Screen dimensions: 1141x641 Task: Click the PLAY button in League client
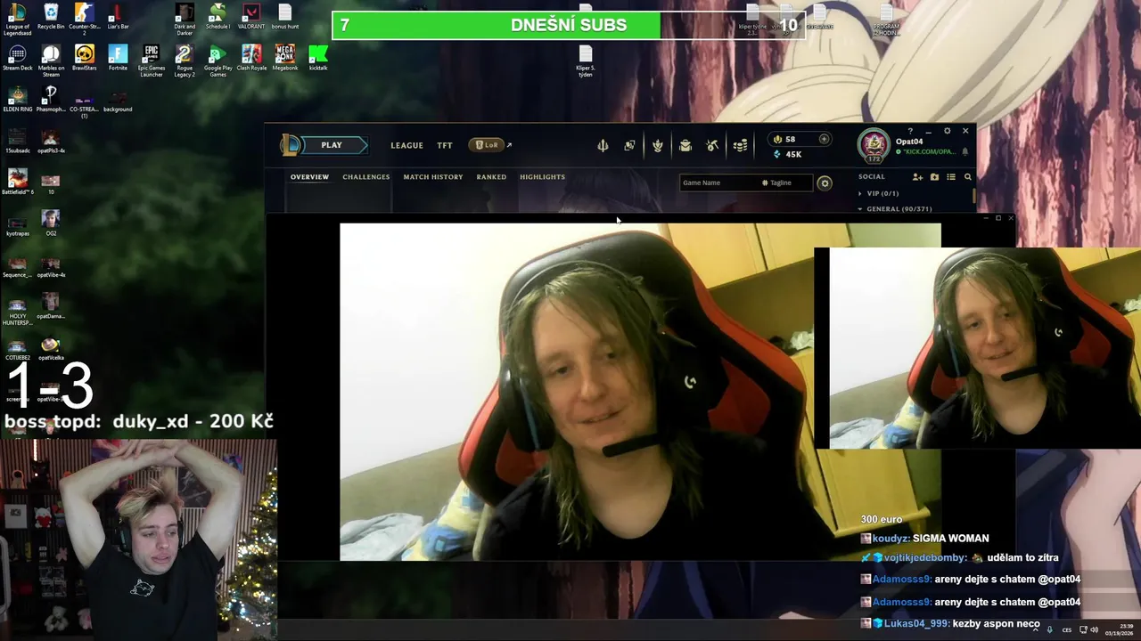332,145
